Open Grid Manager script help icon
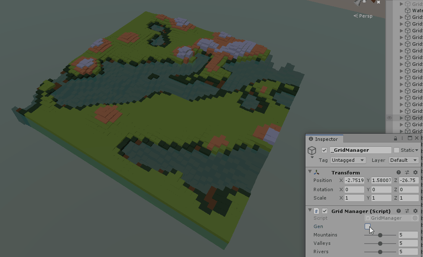This screenshot has height=257, width=423. 399,211
